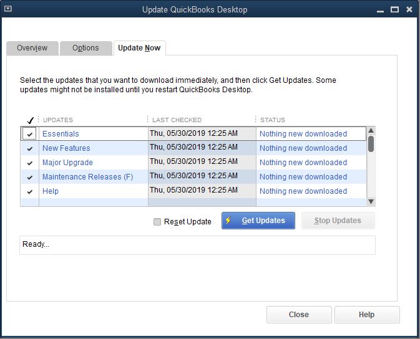Screen dimensions: 420x339
Task: Select the Essentials update name
Action: point(61,134)
